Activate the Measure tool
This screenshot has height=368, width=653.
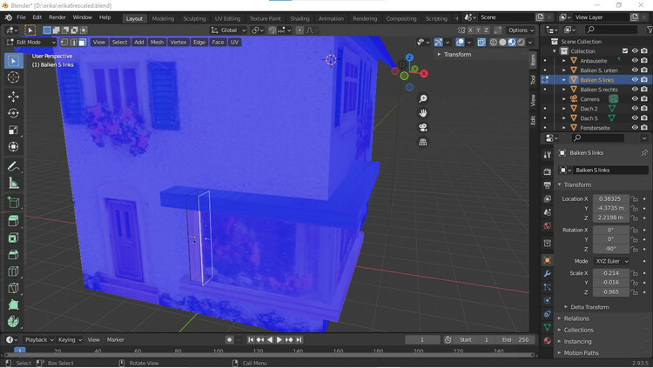pyautogui.click(x=13, y=183)
